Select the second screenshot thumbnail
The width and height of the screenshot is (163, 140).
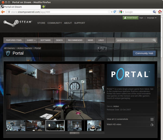click(35, 126)
